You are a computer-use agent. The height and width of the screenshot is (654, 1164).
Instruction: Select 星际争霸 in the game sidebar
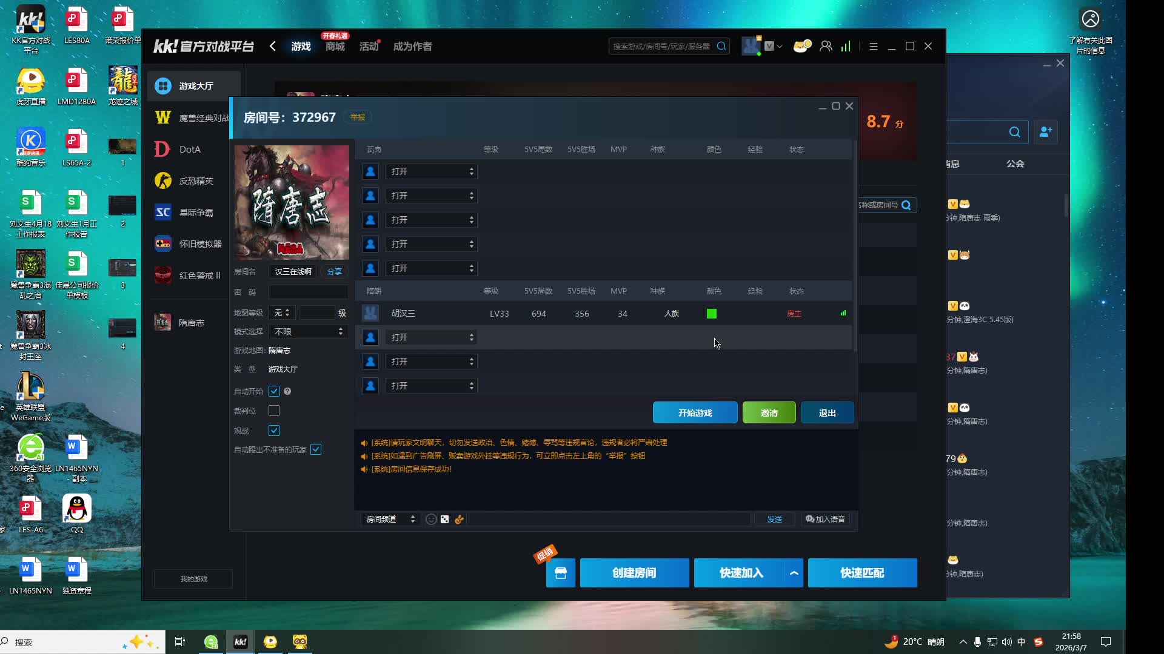[x=195, y=213]
